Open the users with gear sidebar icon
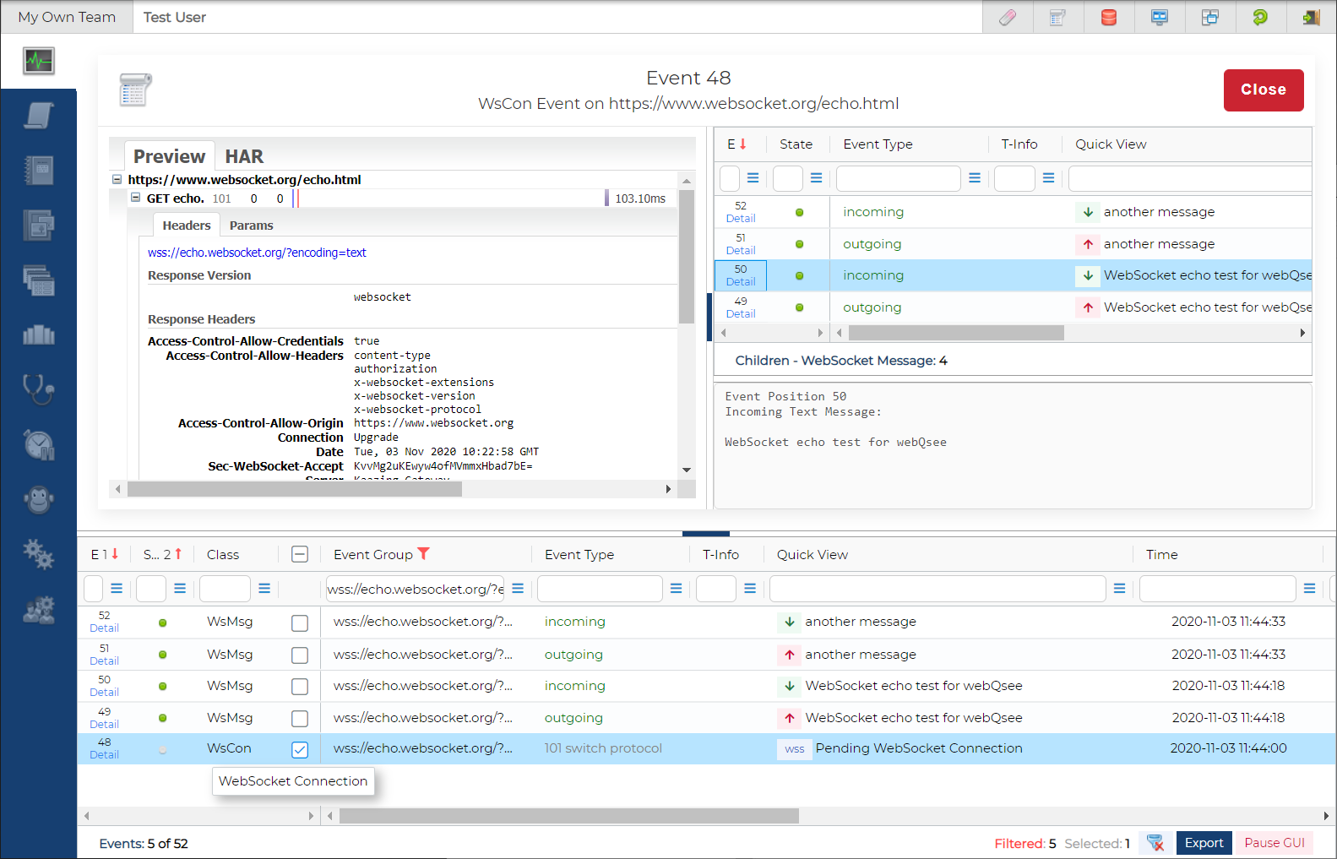The height and width of the screenshot is (859, 1337). pos(39,609)
